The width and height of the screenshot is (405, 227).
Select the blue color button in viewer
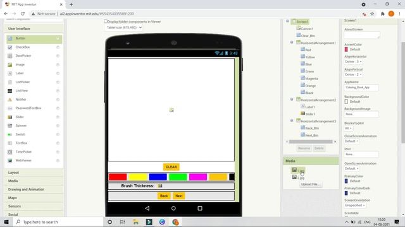(158, 177)
